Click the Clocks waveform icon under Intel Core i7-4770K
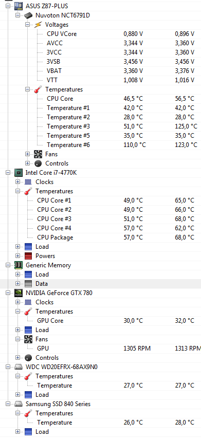 (x=28, y=182)
